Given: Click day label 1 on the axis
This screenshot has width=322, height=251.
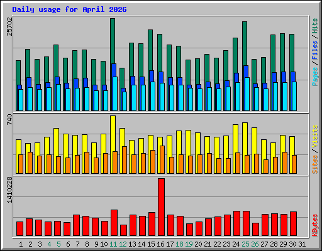Looking at the screenshot, I should coord(21,244).
